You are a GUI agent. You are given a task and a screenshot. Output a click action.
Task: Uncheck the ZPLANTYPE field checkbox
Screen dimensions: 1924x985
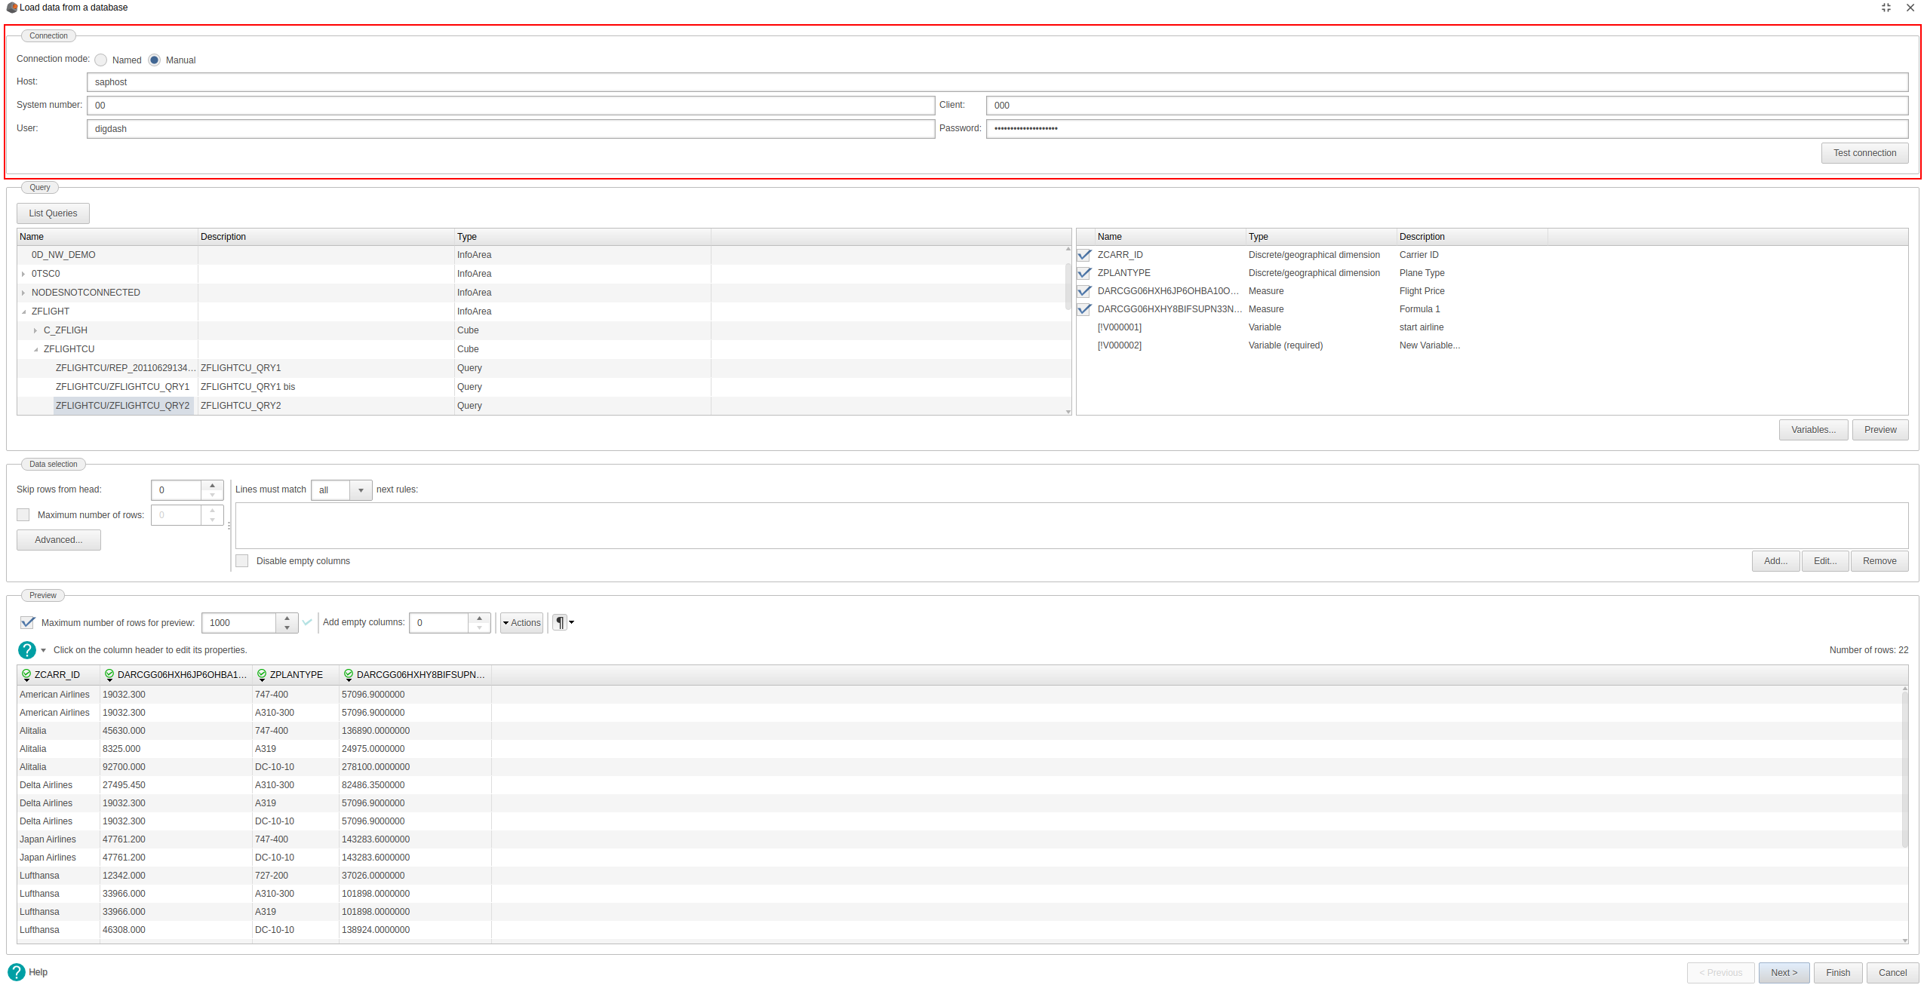pos(1084,273)
